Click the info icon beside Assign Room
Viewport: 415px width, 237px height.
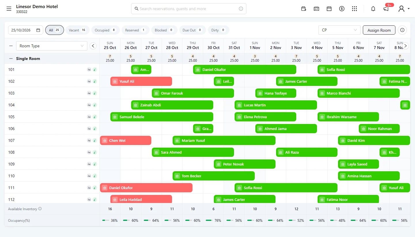coord(402,30)
